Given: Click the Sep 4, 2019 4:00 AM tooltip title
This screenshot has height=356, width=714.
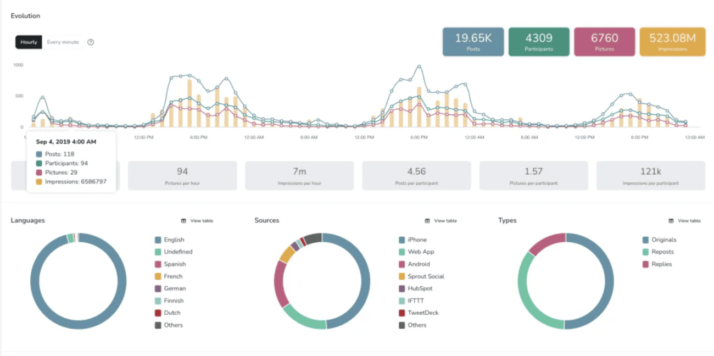Looking at the screenshot, I should [x=66, y=142].
